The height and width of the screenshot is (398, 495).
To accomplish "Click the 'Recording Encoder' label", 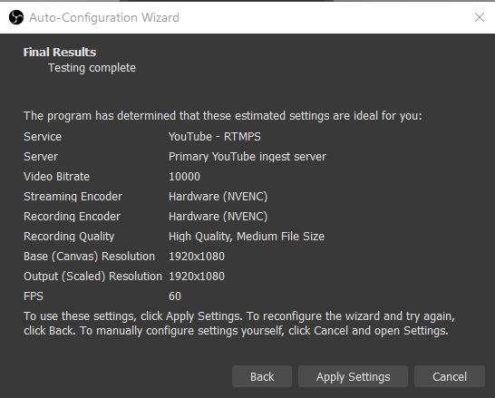I will 72,217.
